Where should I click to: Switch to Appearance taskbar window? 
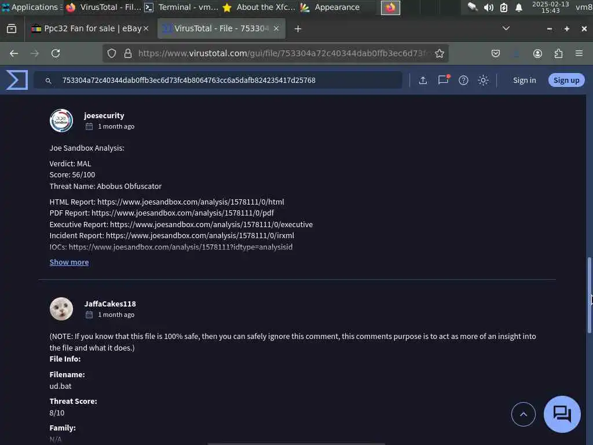[x=331, y=7]
